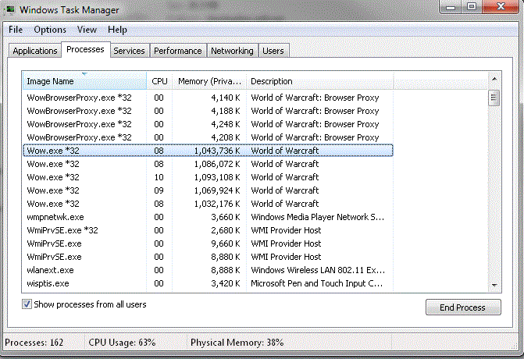524x359 pixels.
Task: Toggle Show processes from all users checkbox
Action: (x=27, y=304)
